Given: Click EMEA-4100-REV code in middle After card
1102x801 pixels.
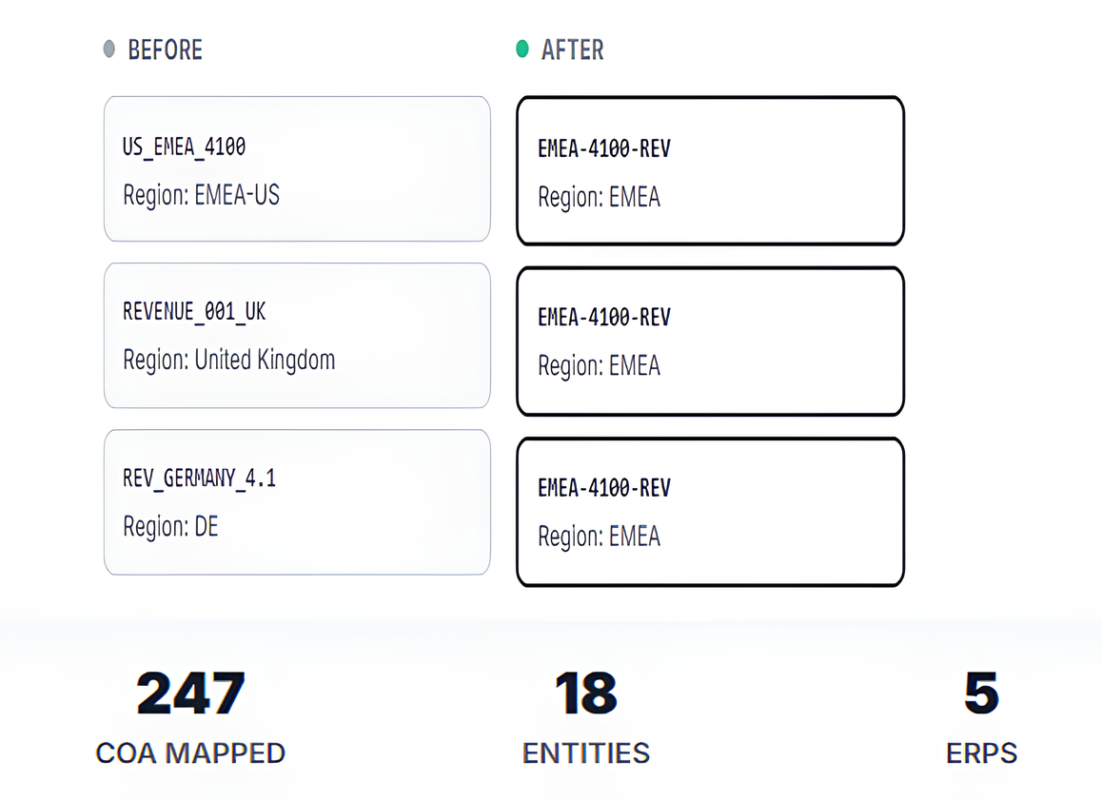Looking at the screenshot, I should [603, 317].
